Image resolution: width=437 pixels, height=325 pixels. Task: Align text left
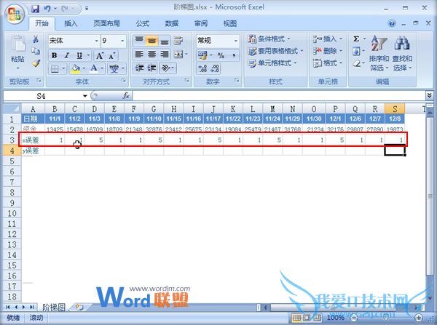(x=139, y=55)
